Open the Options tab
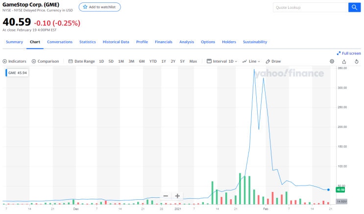Screen dimensions: 364x214 click(x=208, y=42)
